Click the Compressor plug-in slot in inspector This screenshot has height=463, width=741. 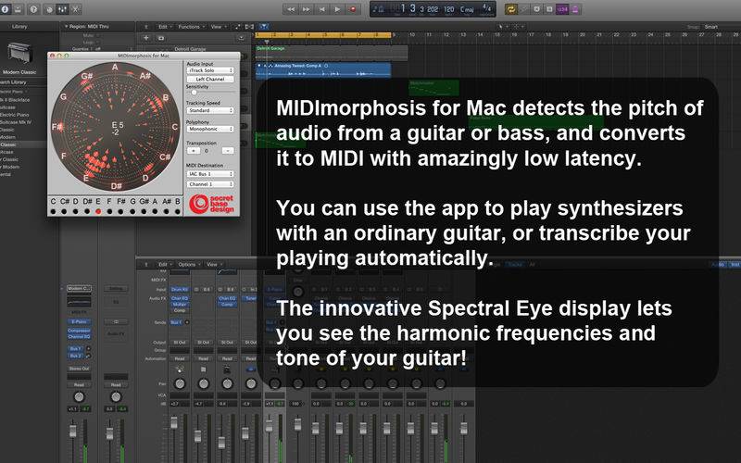point(79,331)
